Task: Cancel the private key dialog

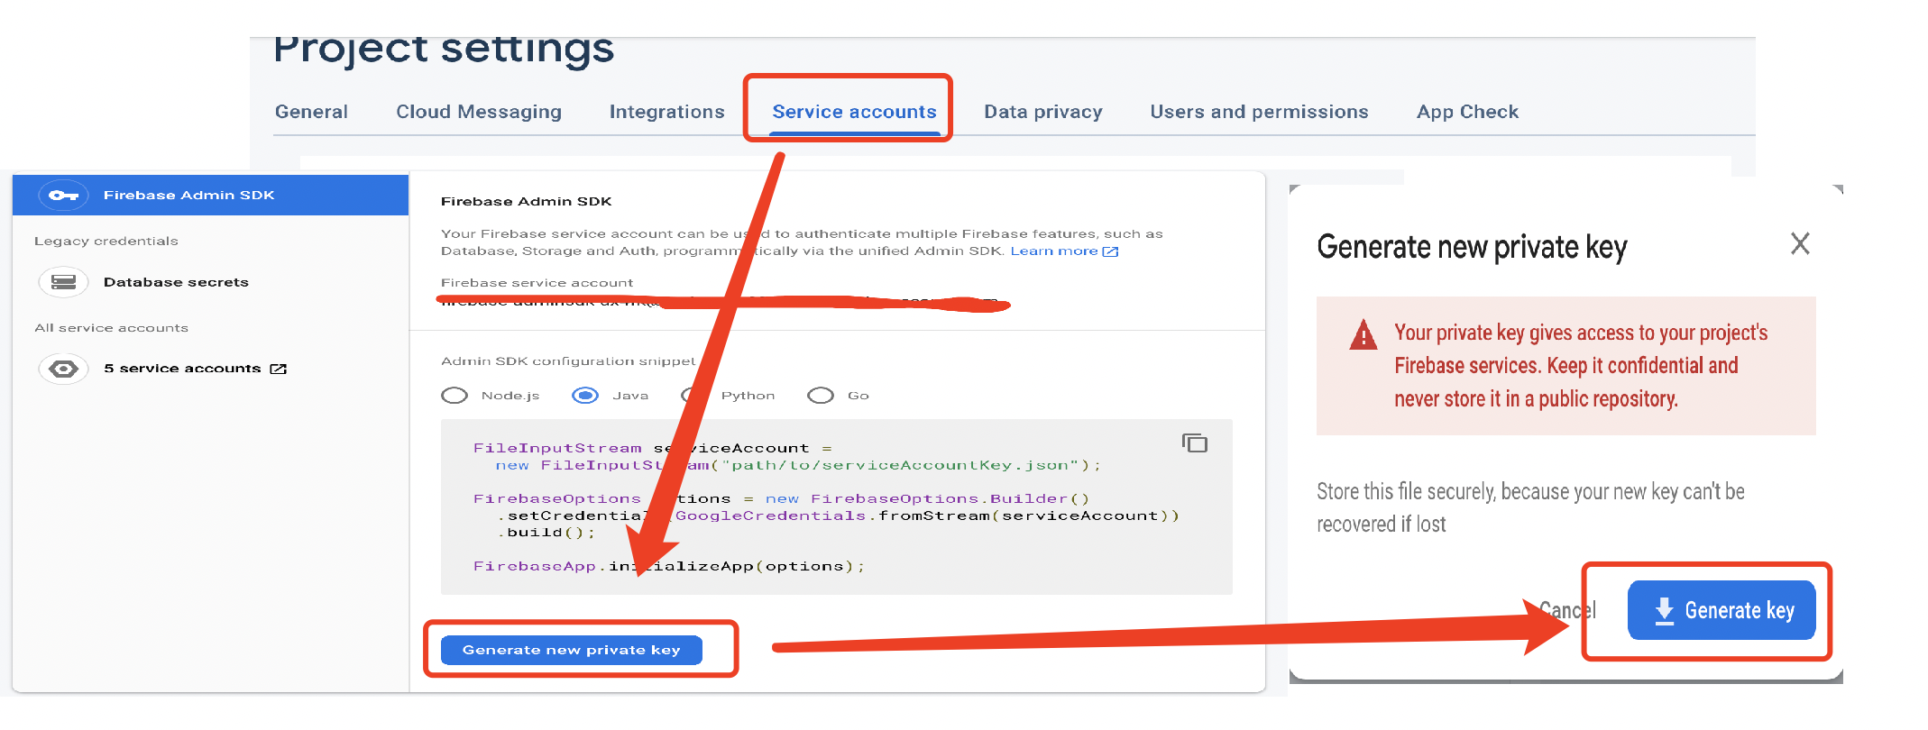Action: (x=1567, y=610)
